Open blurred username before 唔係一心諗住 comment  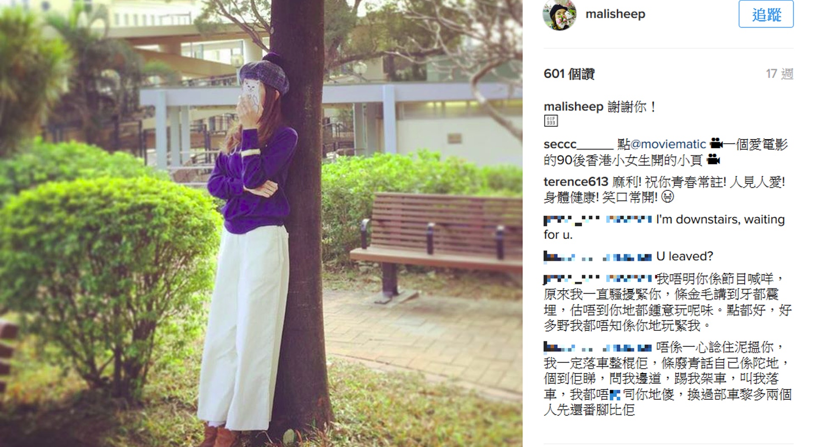pyautogui.click(x=598, y=348)
